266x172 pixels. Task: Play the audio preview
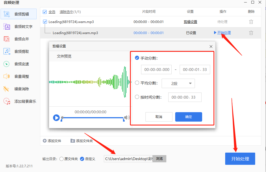(56, 117)
